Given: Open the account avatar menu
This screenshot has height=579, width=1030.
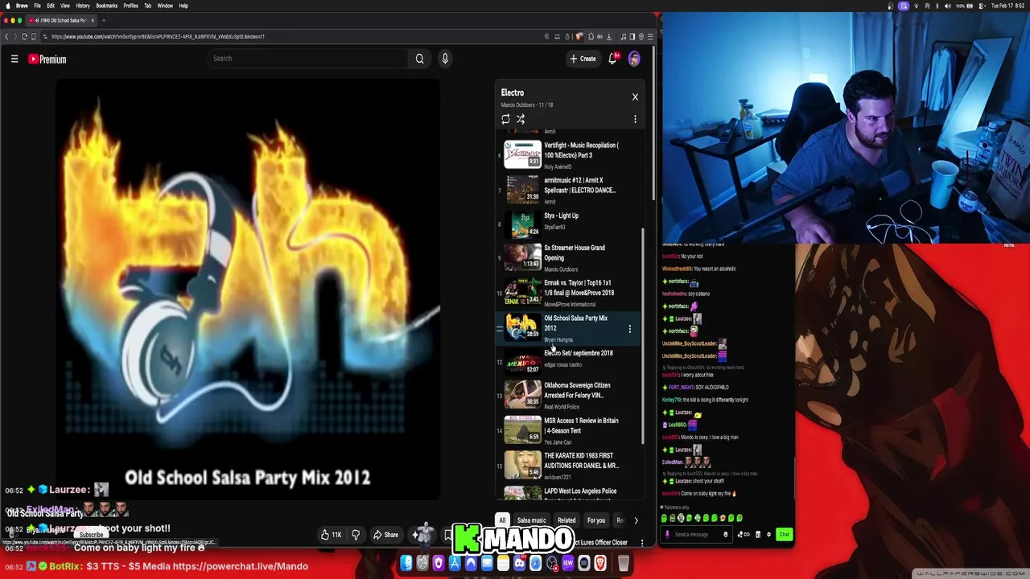Looking at the screenshot, I should (x=634, y=59).
